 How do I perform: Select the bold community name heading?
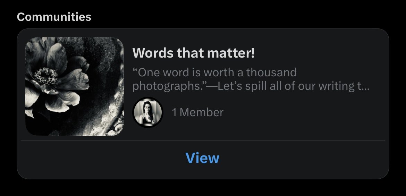point(193,53)
